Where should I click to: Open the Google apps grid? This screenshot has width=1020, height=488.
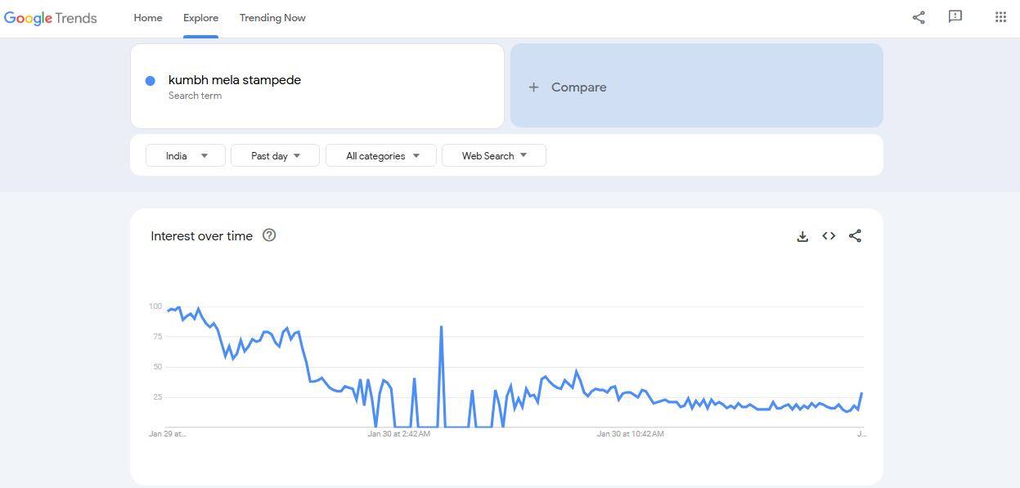click(x=1000, y=17)
